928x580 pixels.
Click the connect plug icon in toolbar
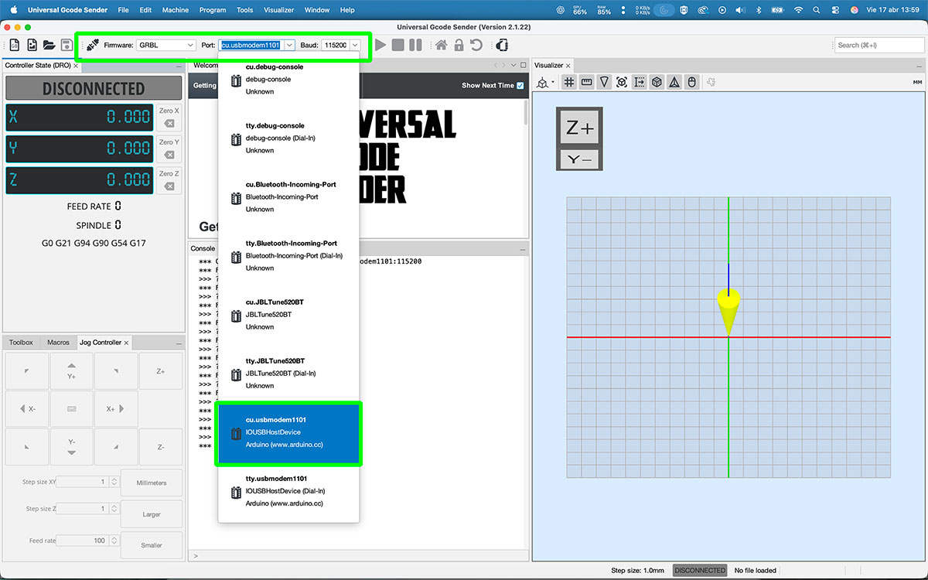[x=92, y=45]
